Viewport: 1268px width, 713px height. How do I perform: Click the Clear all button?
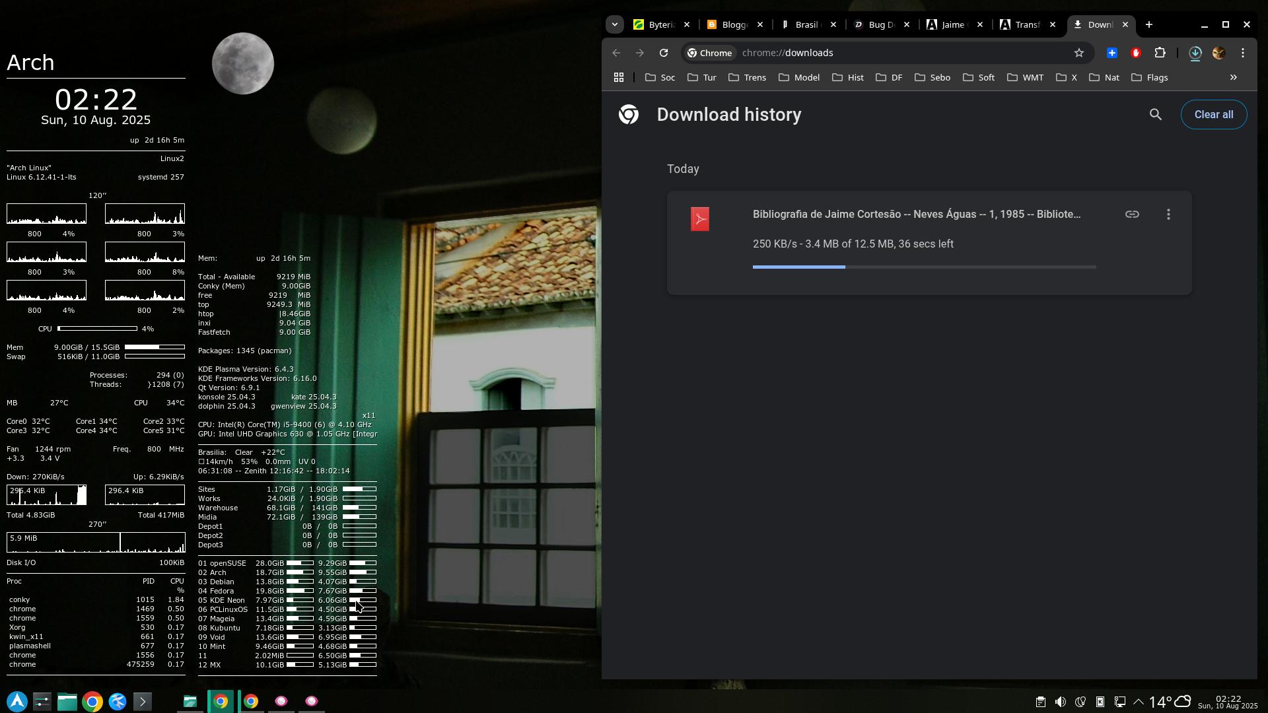[x=1213, y=115]
